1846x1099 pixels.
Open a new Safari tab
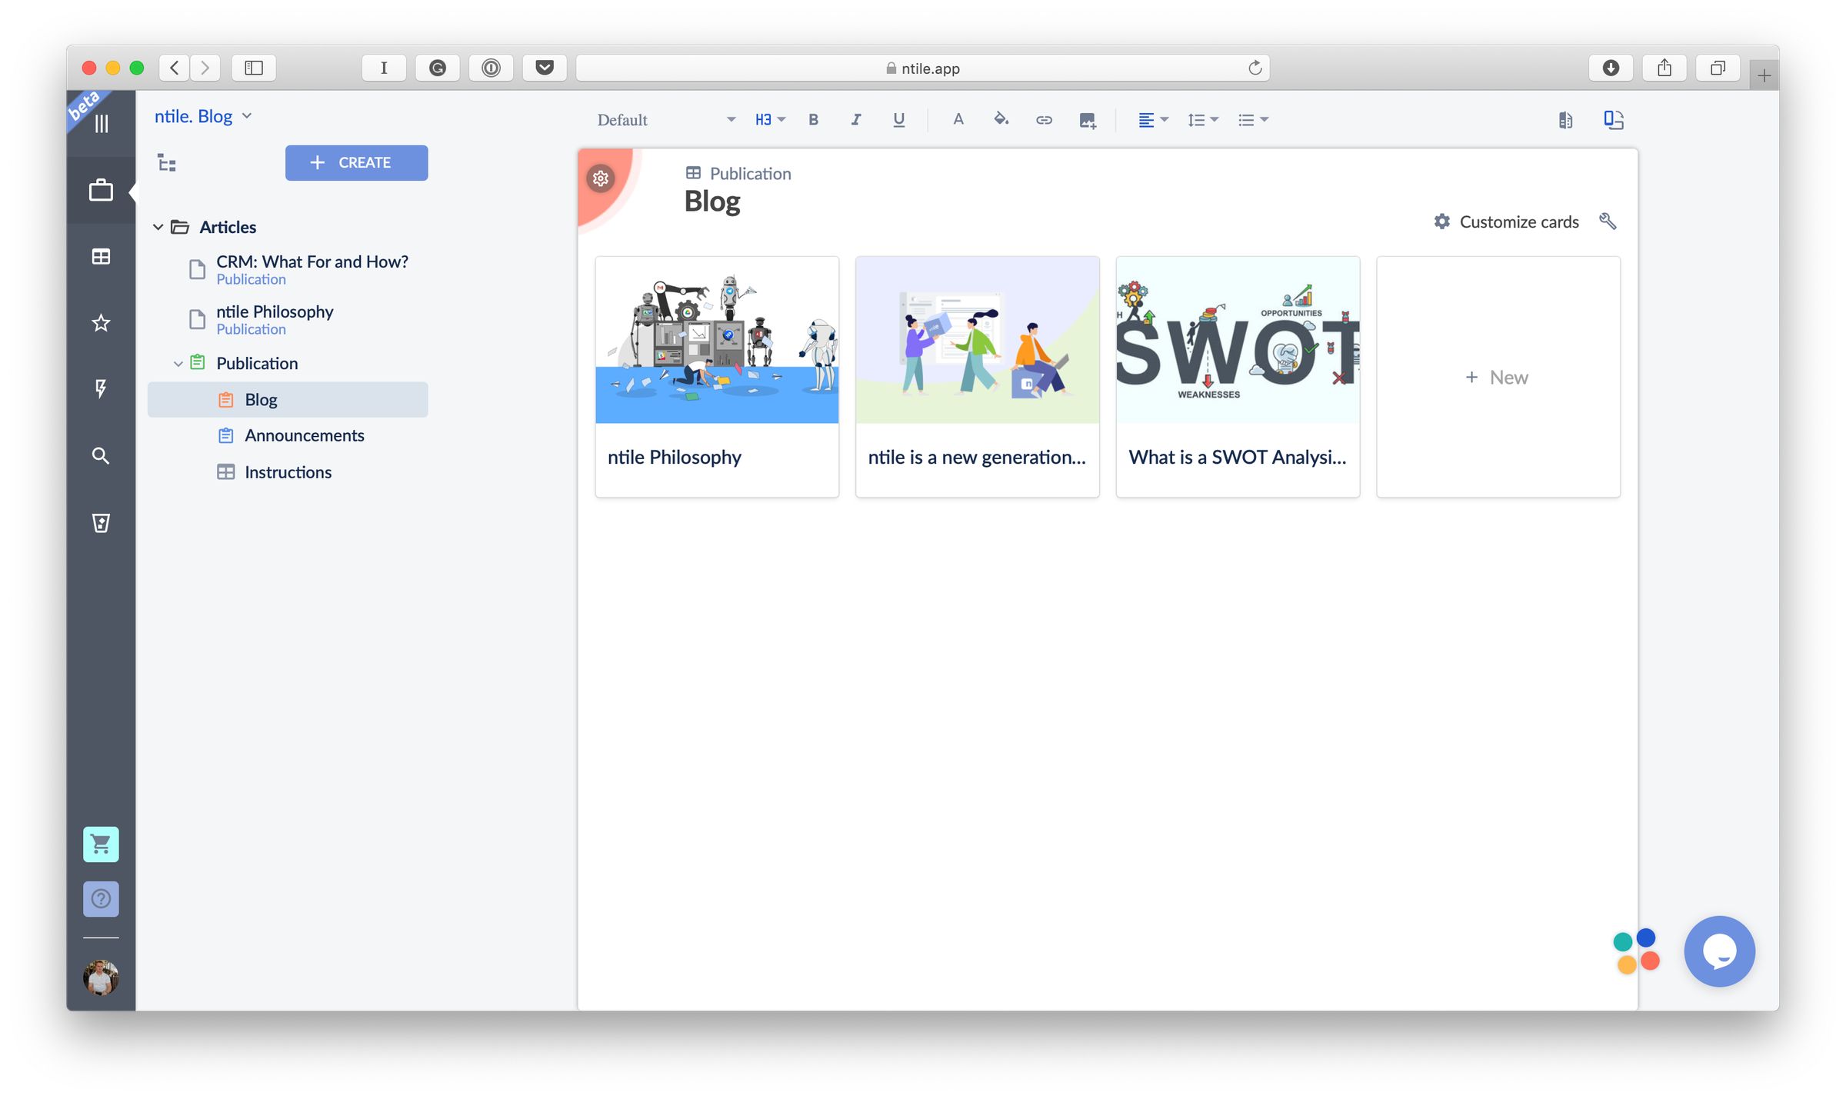1764,75
